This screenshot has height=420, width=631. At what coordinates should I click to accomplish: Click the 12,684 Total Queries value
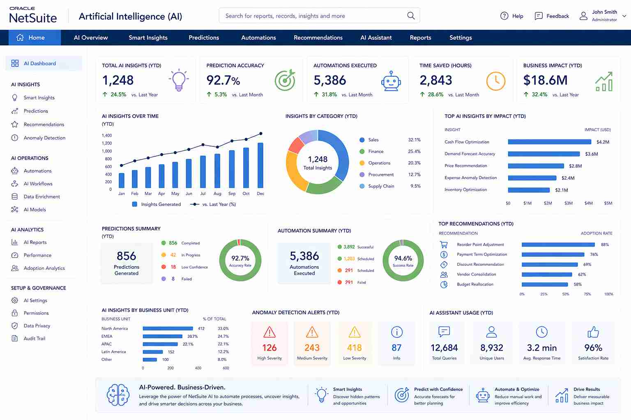point(444,348)
